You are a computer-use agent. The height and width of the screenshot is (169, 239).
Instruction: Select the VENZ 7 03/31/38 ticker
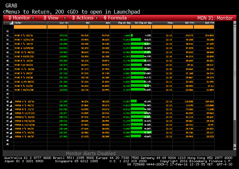point(24,90)
